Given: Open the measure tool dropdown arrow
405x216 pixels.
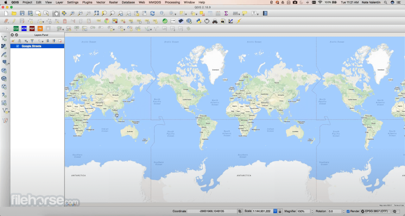Looking at the screenshot, I should (x=240, y=14).
